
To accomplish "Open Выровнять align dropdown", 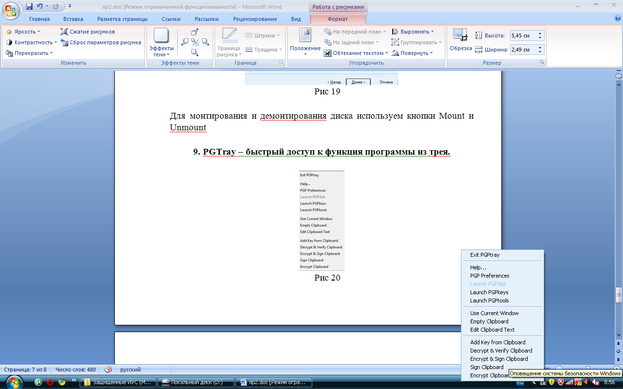I will [x=413, y=32].
